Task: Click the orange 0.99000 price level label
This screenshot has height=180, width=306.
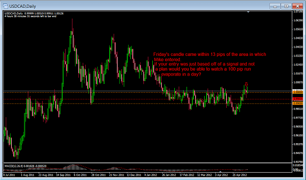Action: pos(298,103)
